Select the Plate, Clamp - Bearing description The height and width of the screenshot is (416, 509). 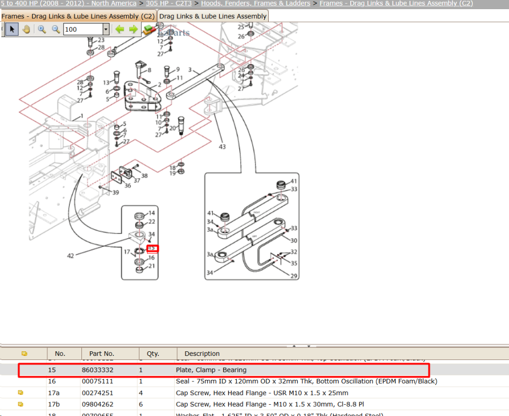[x=211, y=370]
